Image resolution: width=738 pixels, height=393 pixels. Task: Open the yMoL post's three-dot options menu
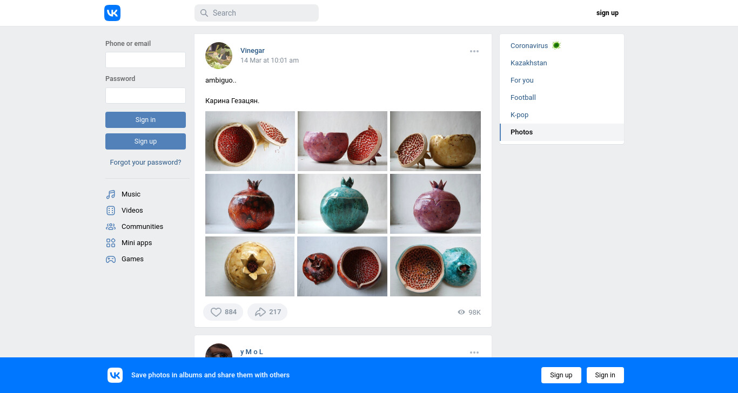point(474,353)
